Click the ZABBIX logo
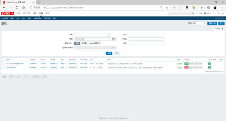The width and height of the screenshot is (226, 121). [8, 13]
